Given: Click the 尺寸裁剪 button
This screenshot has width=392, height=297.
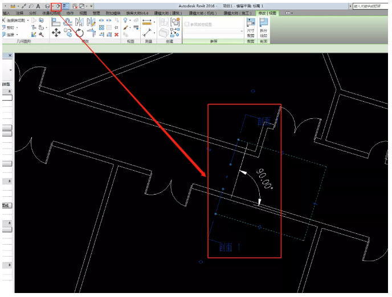Looking at the screenshot, I should pos(251,28).
